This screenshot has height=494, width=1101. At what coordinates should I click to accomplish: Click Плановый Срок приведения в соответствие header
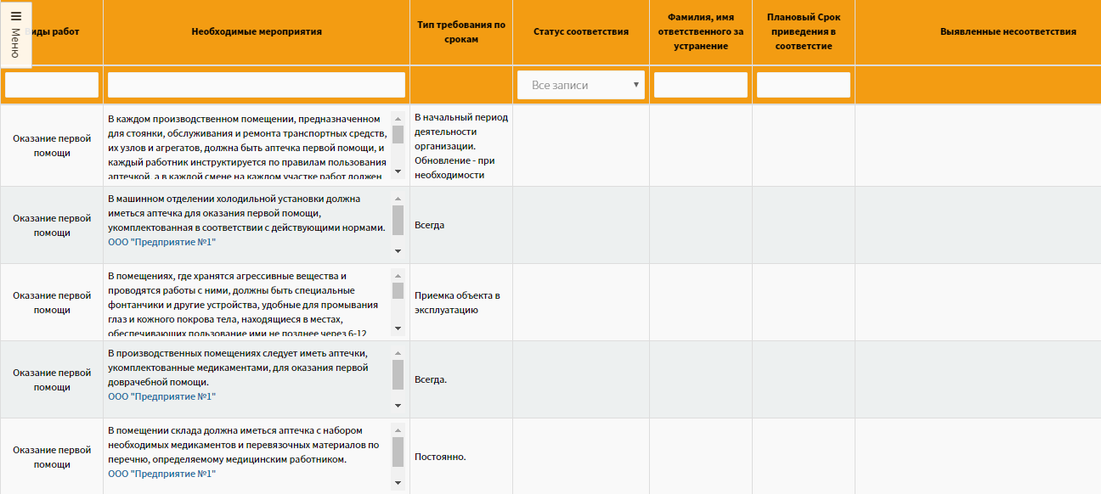[x=804, y=31]
